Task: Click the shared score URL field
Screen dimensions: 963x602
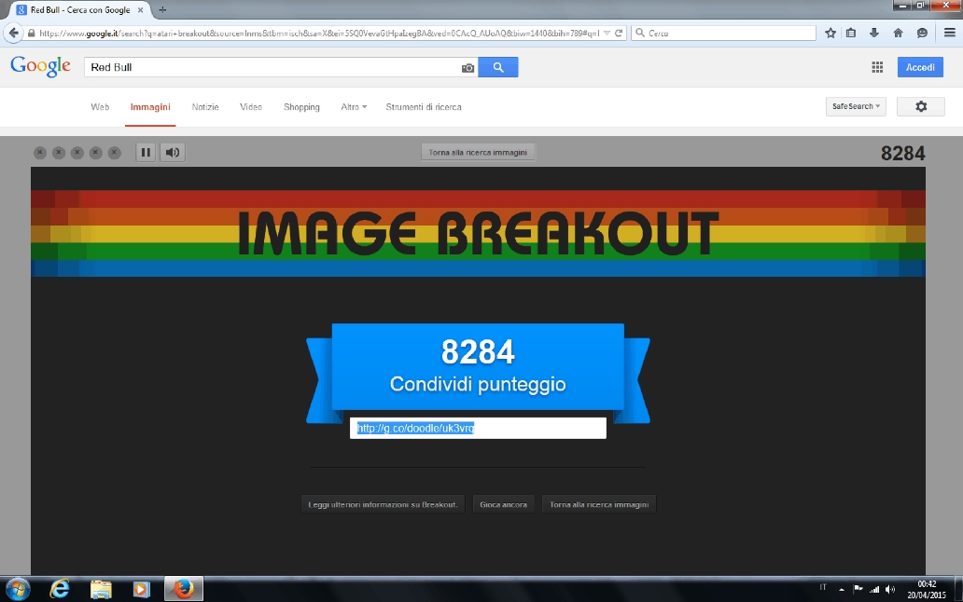Action: coord(478,428)
